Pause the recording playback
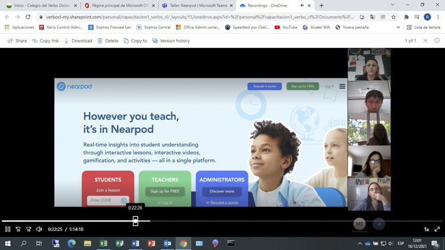445x250 pixels. pos(8,229)
